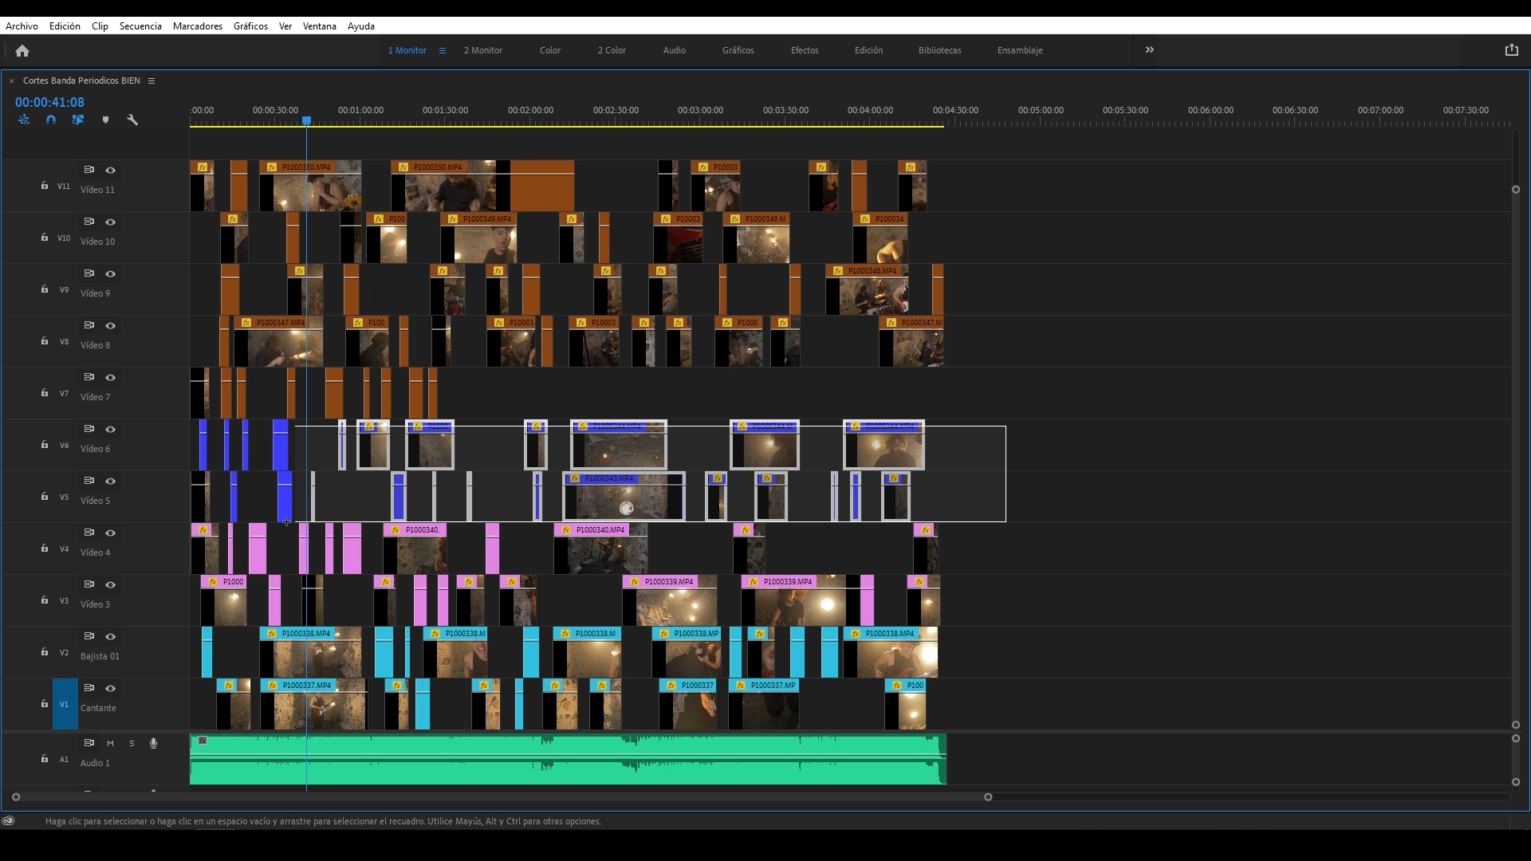Toggle lock on track V10
The height and width of the screenshot is (861, 1531).
[44, 238]
